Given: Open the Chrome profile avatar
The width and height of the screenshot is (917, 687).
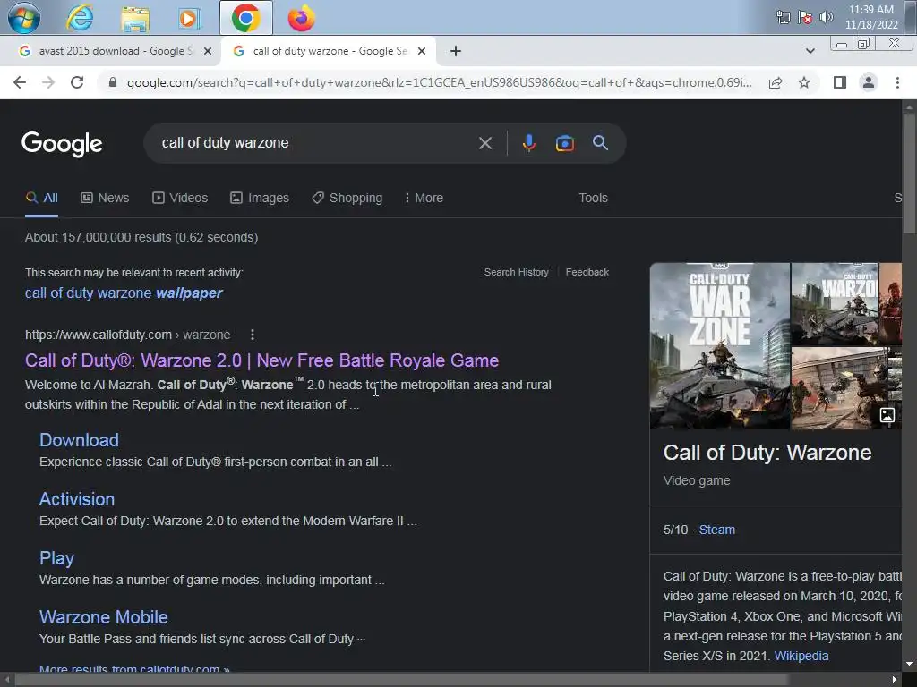Looking at the screenshot, I should click(869, 82).
